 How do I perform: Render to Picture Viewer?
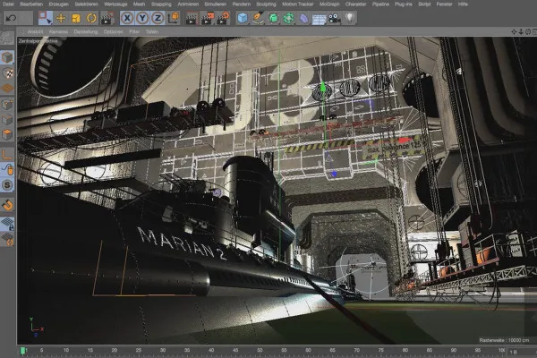coord(208,18)
